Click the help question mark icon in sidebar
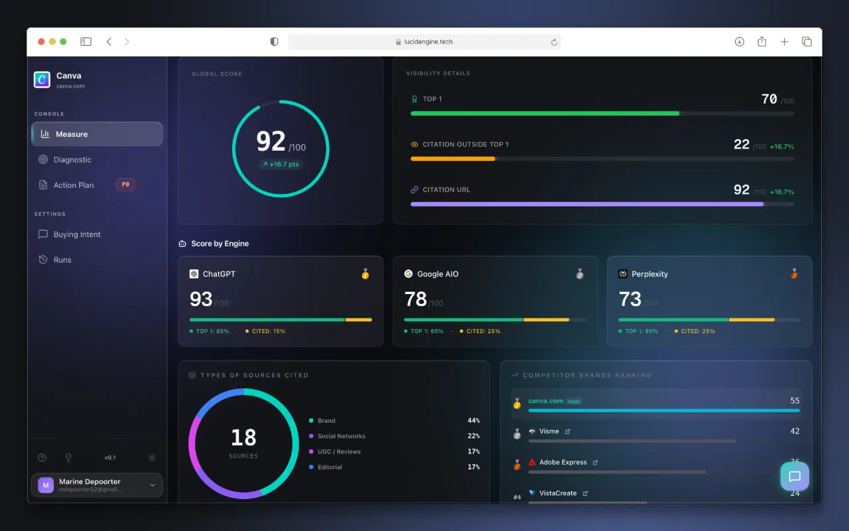This screenshot has width=849, height=531. (x=42, y=457)
